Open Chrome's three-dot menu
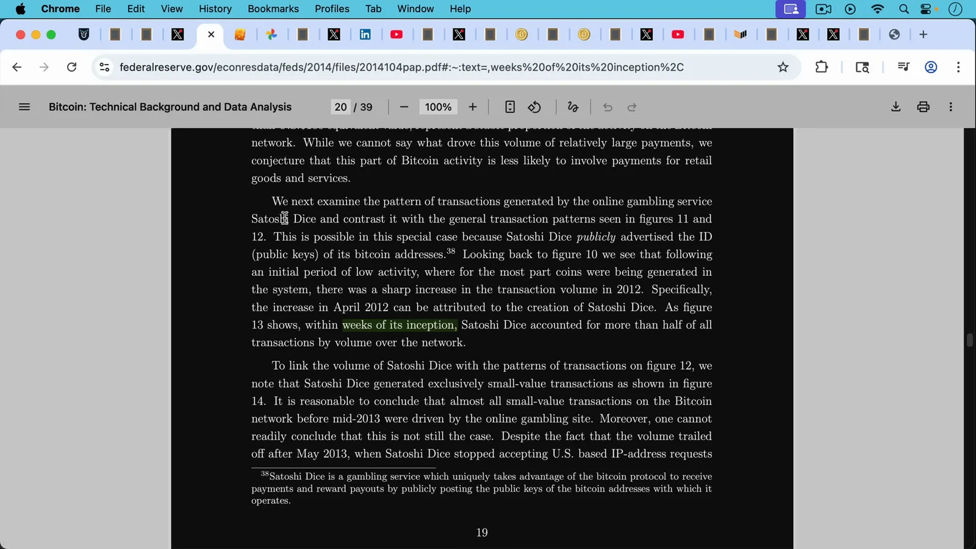 coord(958,67)
